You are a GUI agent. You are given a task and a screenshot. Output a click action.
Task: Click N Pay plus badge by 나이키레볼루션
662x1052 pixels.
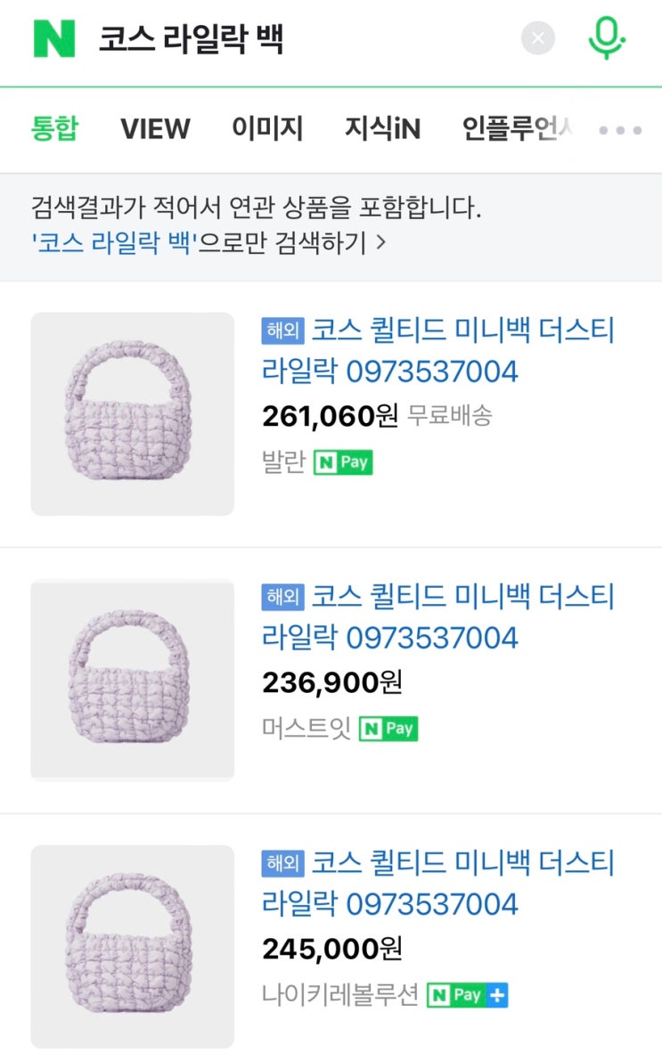pos(467,995)
